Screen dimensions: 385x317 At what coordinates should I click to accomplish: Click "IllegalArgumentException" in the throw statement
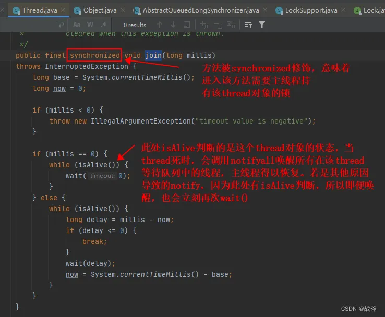click(141, 121)
